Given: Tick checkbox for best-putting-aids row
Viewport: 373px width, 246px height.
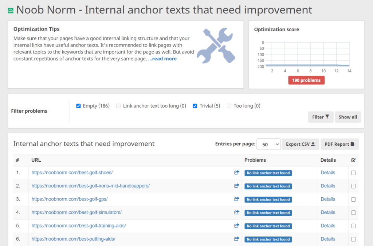Looking at the screenshot, I should coord(353,239).
